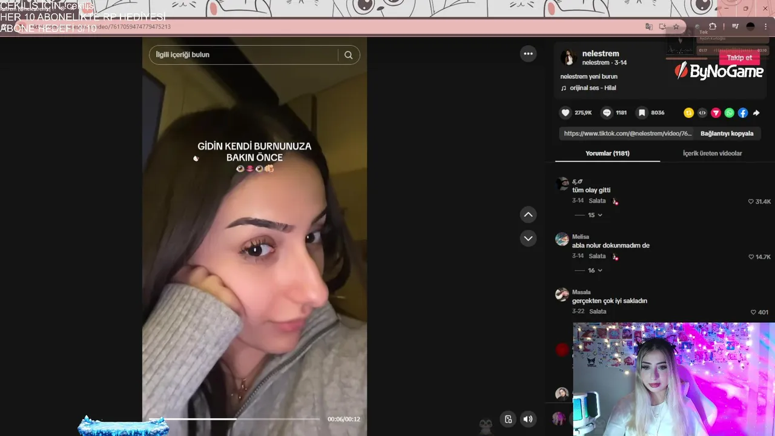This screenshot has width=775, height=436.
Task: Click the Takip et follow button
Action: (739, 58)
